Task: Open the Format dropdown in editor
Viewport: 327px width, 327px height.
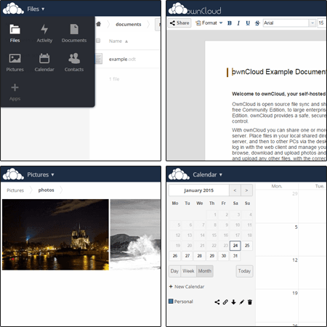Action: (x=209, y=23)
